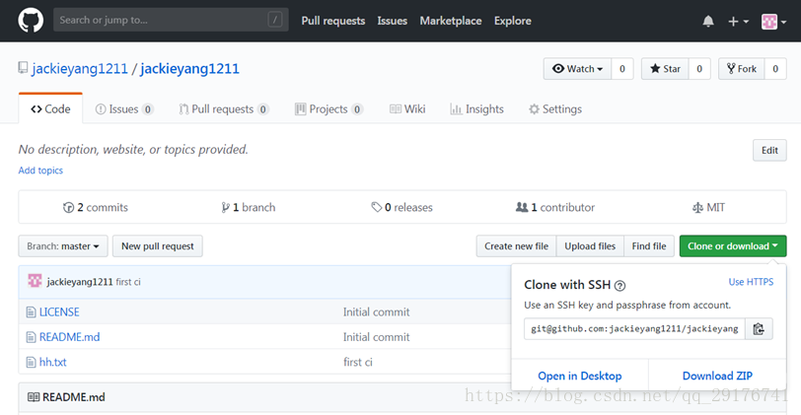Open the latest commit message first ci
The image size is (801, 415).
click(x=128, y=282)
